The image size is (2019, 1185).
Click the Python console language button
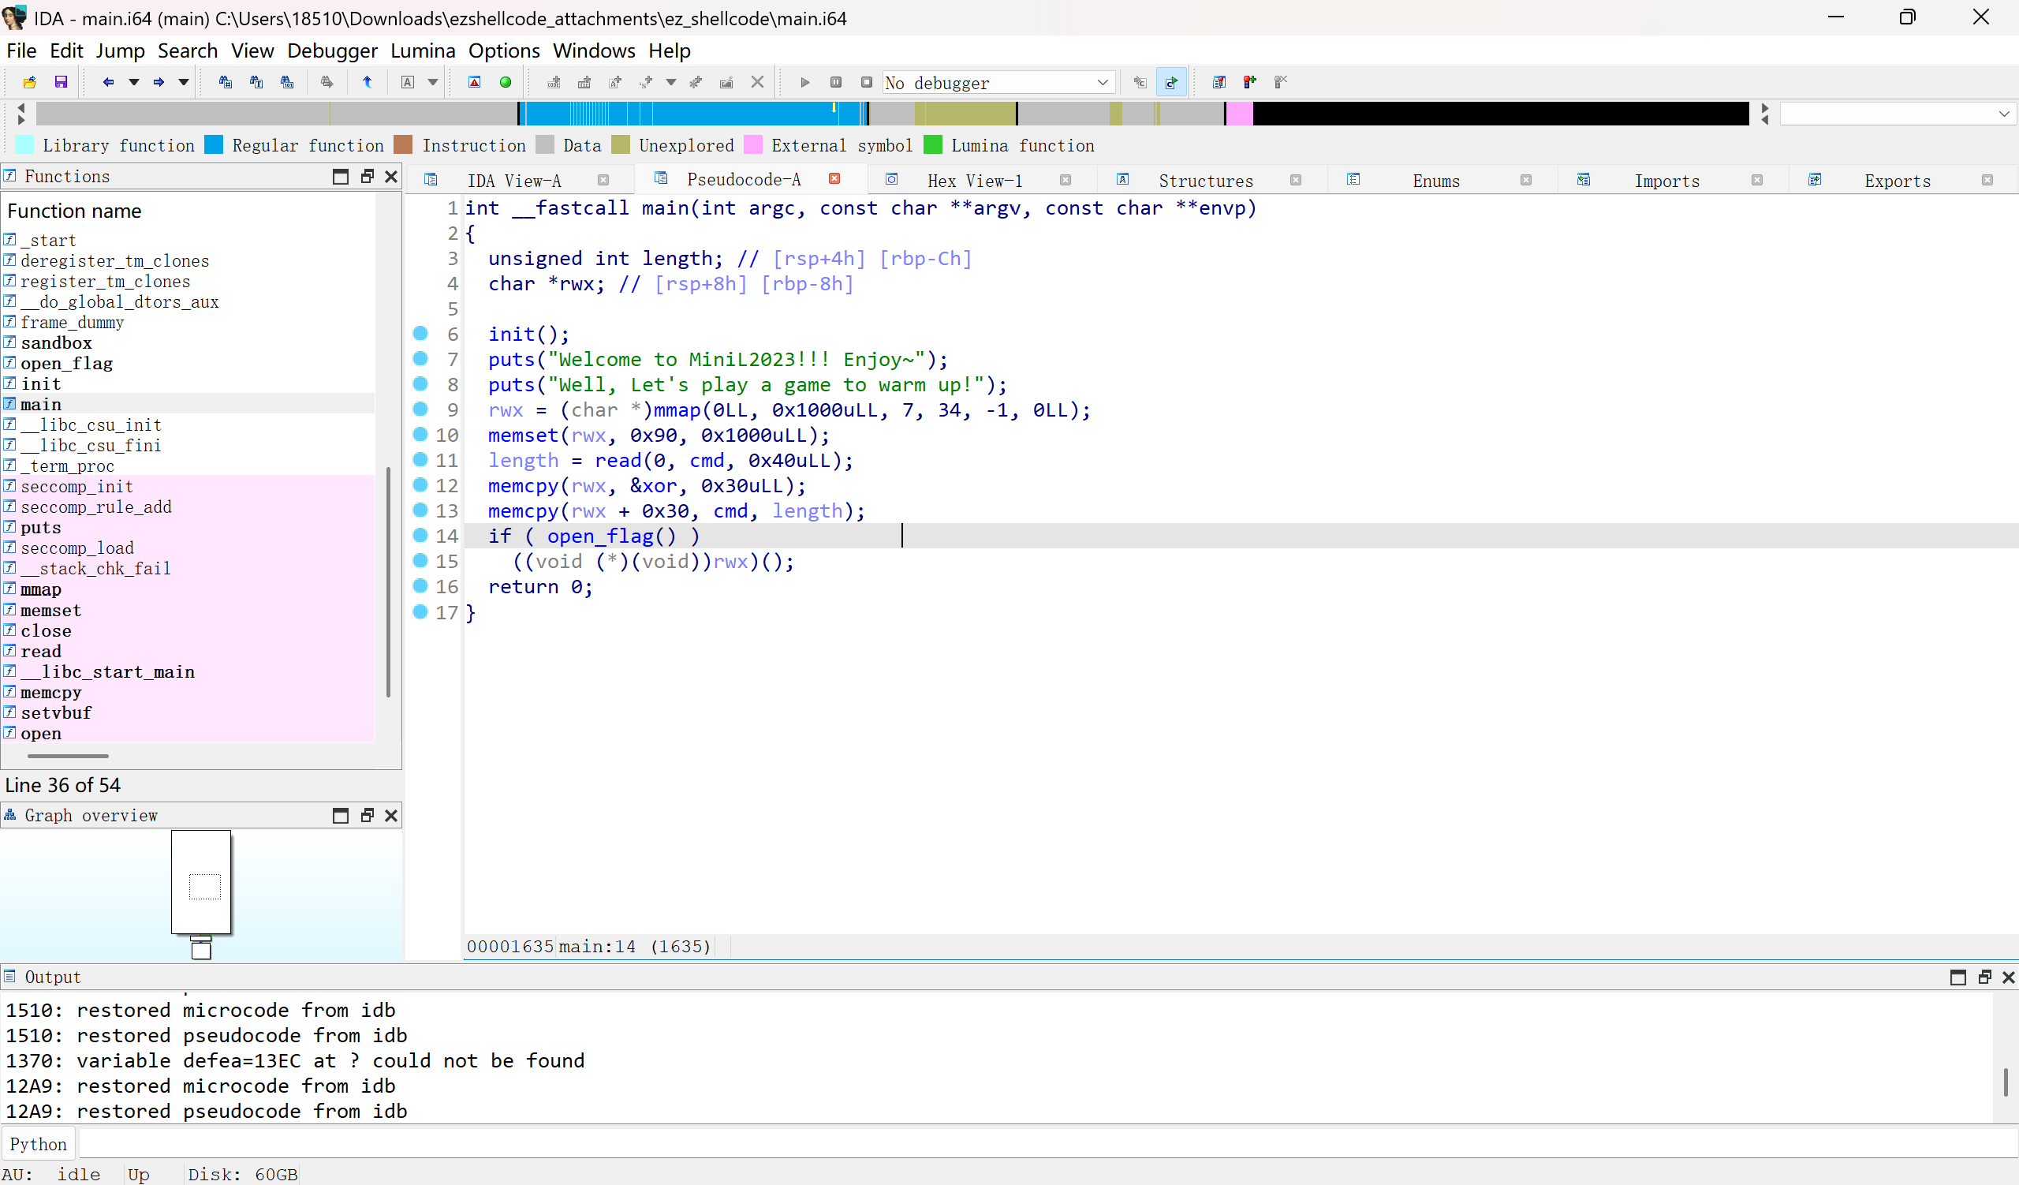[x=39, y=1144]
